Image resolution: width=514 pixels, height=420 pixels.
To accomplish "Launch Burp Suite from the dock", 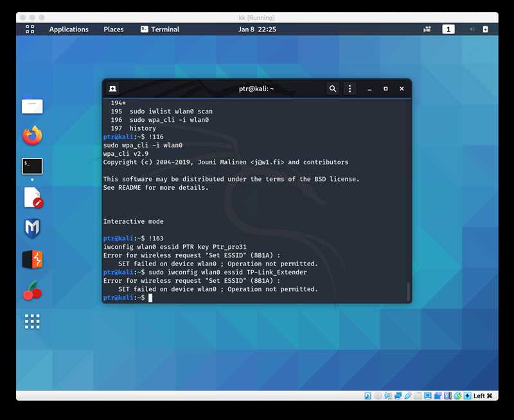I will (x=32, y=260).
